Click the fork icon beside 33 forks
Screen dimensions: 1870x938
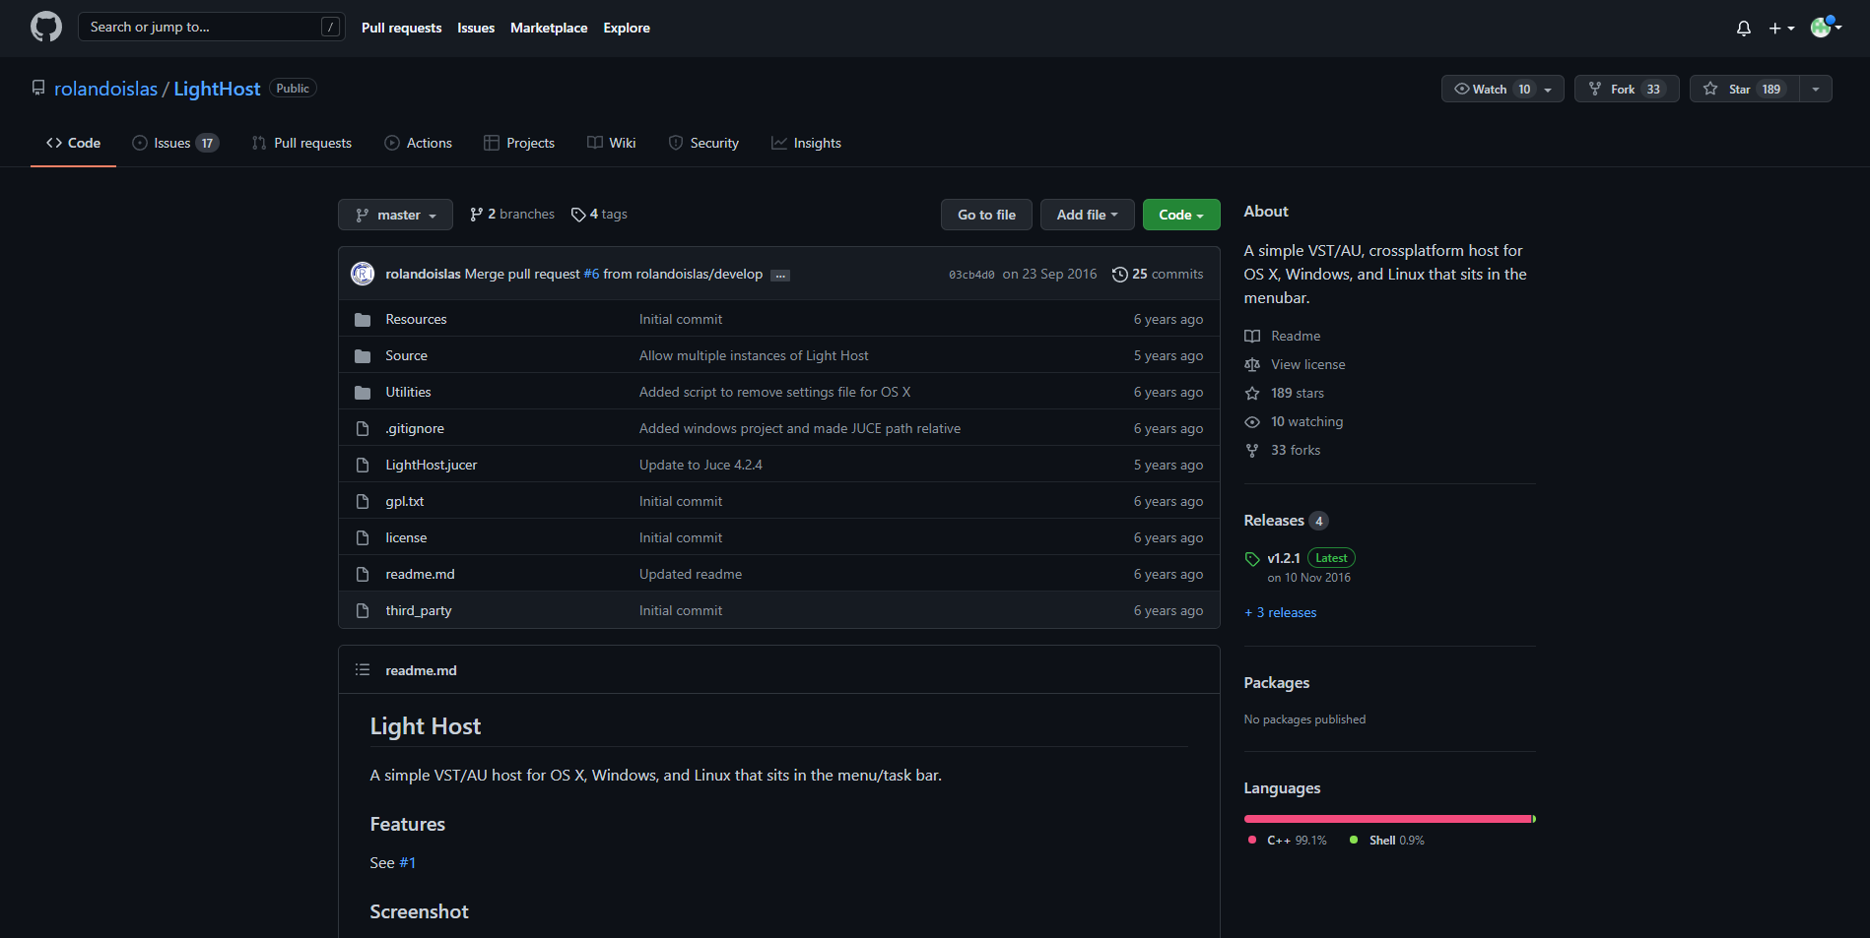[1252, 450]
